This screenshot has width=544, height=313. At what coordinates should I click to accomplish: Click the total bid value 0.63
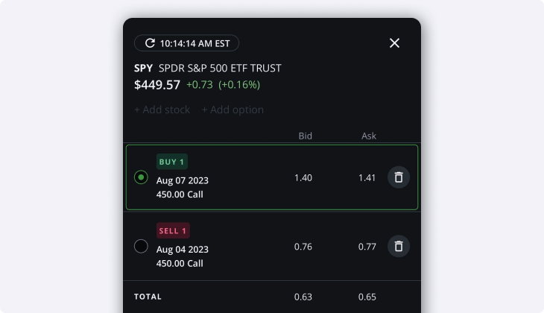(303, 297)
